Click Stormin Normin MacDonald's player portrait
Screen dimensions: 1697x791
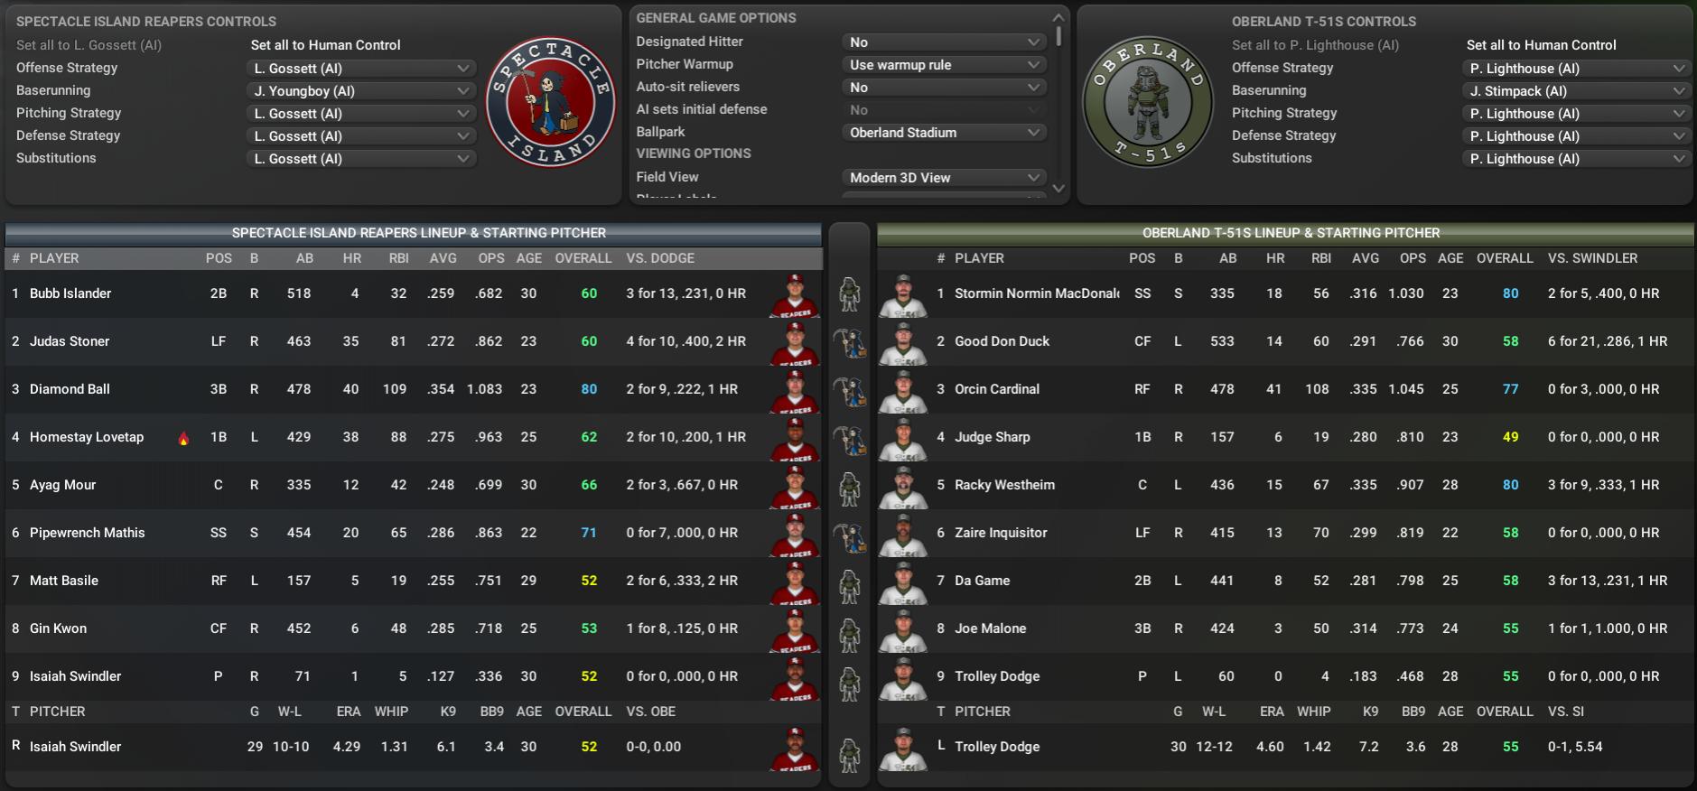coord(903,294)
